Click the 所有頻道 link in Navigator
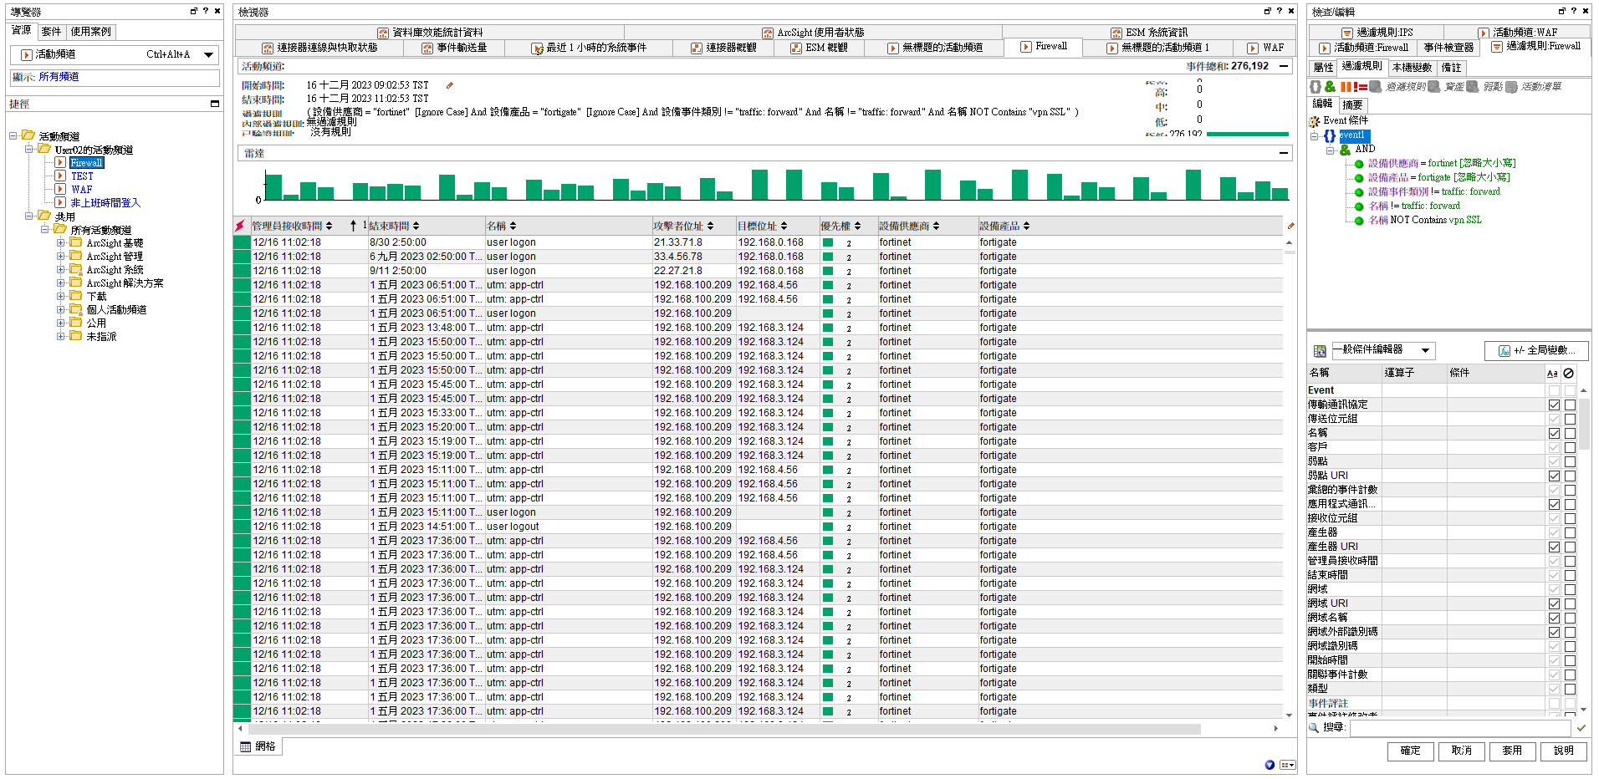 [59, 77]
